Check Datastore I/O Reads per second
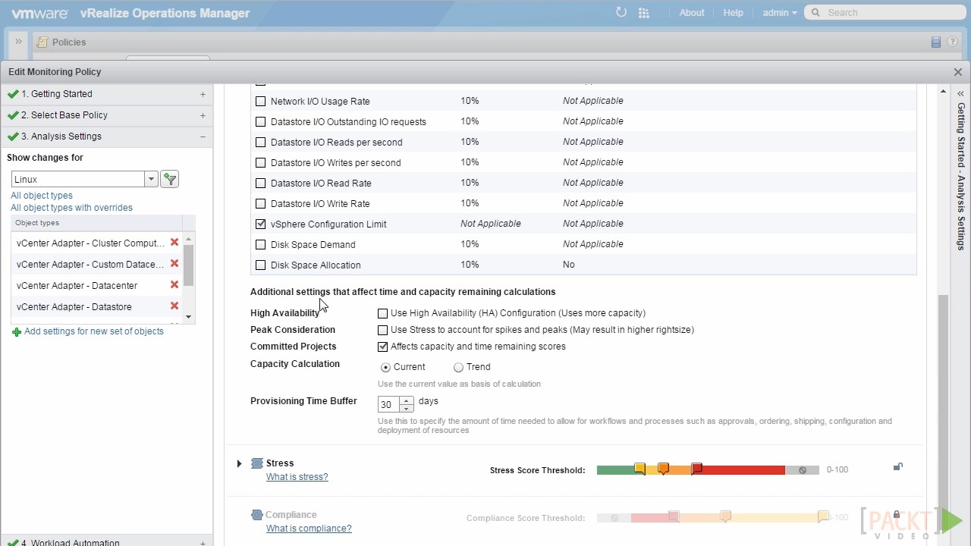Screen dimensions: 971x546 pos(261,142)
